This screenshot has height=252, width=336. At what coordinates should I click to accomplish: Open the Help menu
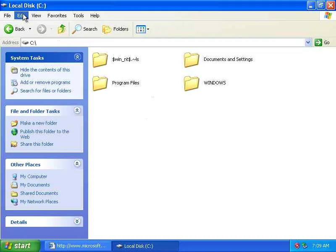tap(95, 16)
